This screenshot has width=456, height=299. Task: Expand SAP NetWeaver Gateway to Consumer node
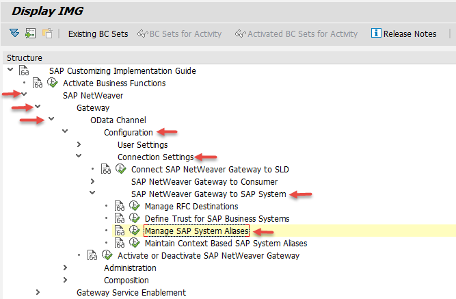coord(93,182)
